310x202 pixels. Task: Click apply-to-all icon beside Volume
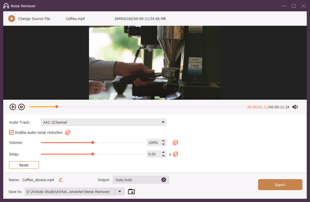(x=176, y=143)
